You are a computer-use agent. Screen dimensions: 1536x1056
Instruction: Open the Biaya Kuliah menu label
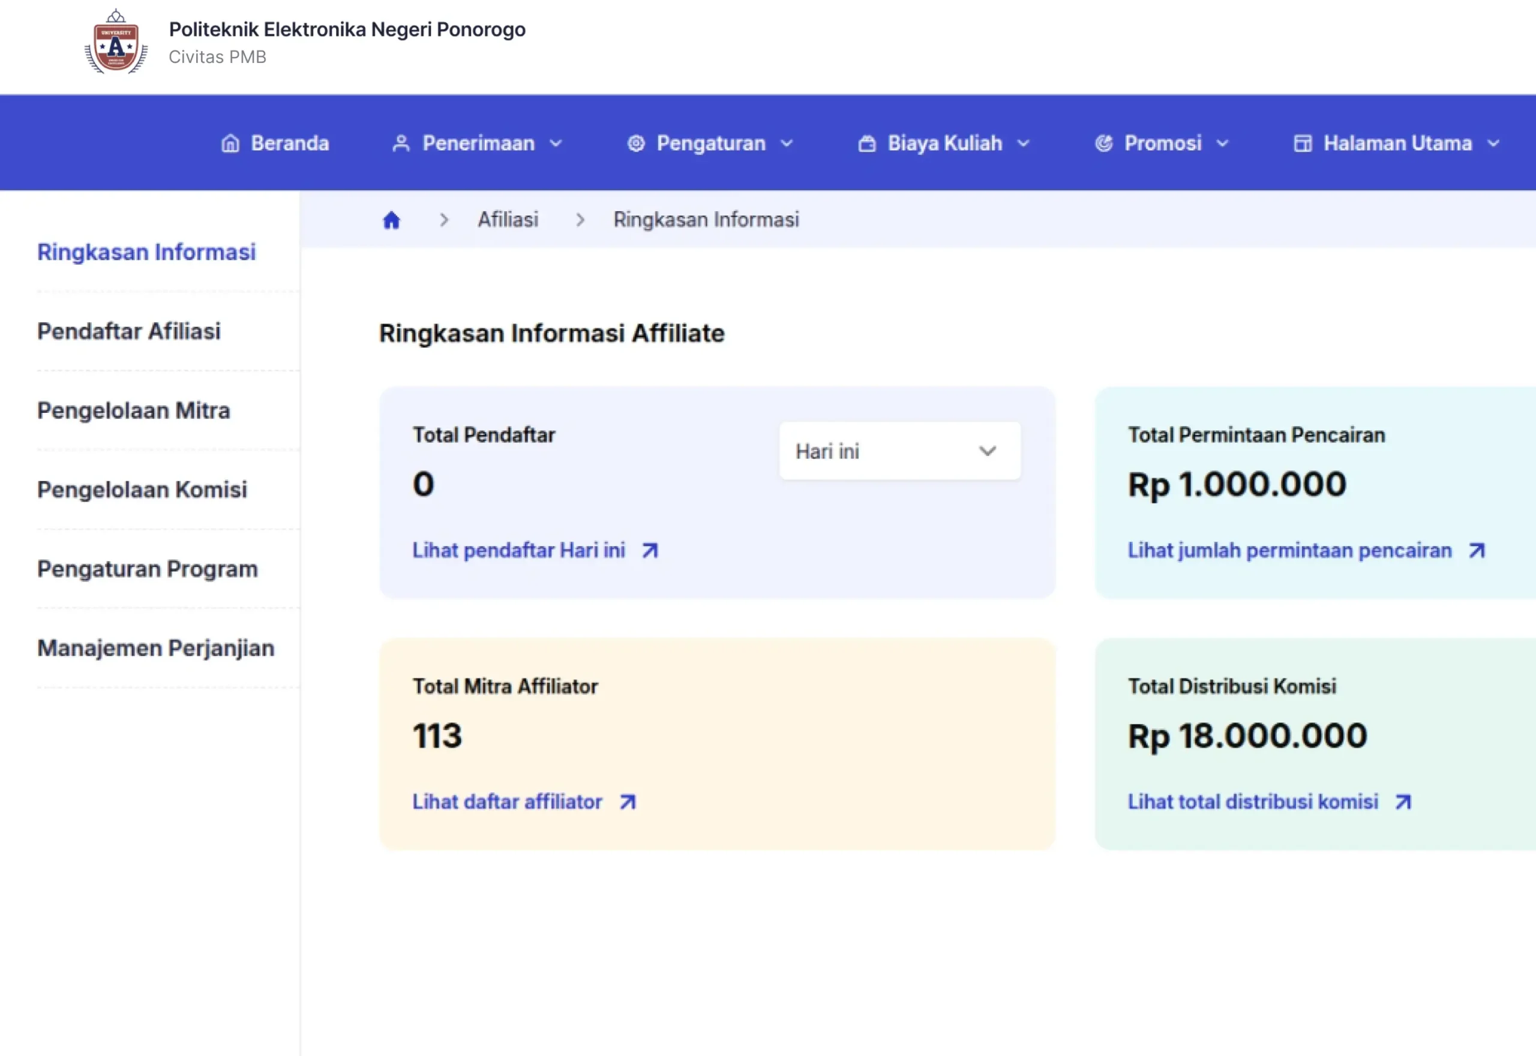(944, 143)
